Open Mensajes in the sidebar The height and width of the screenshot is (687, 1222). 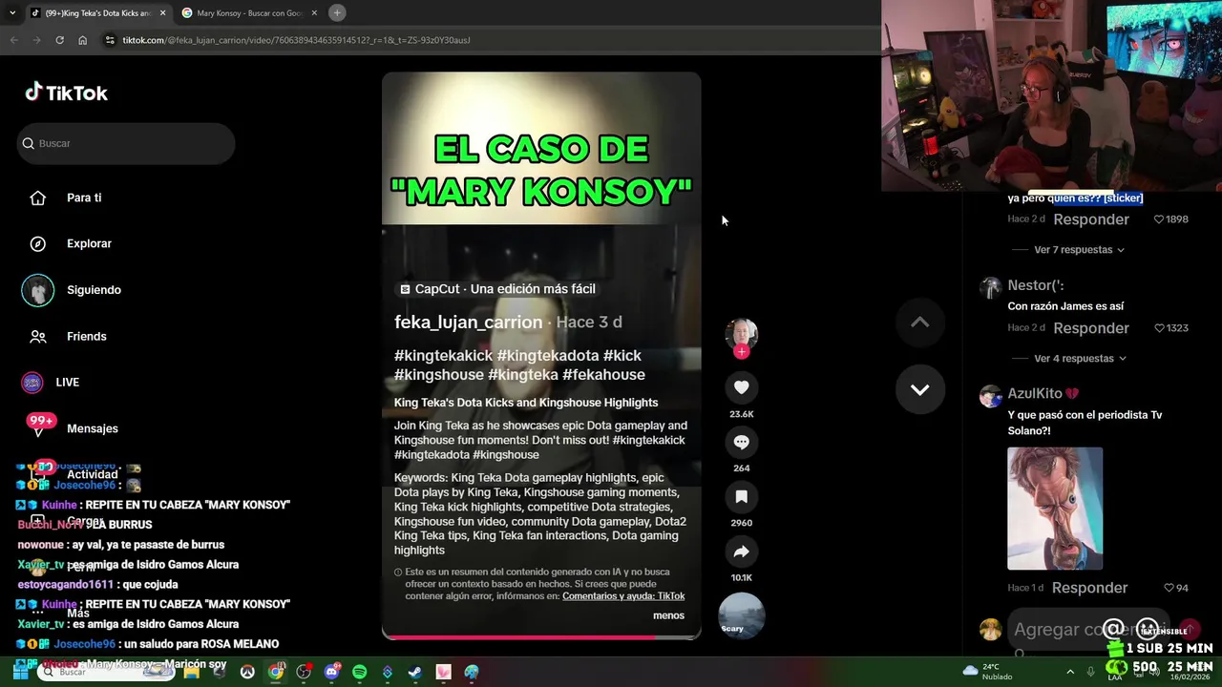(x=93, y=428)
